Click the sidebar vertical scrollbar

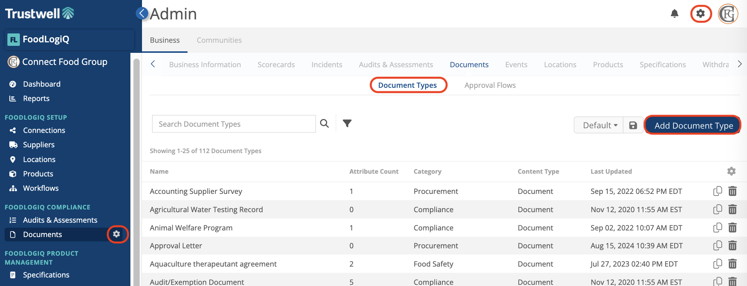click(x=136, y=171)
